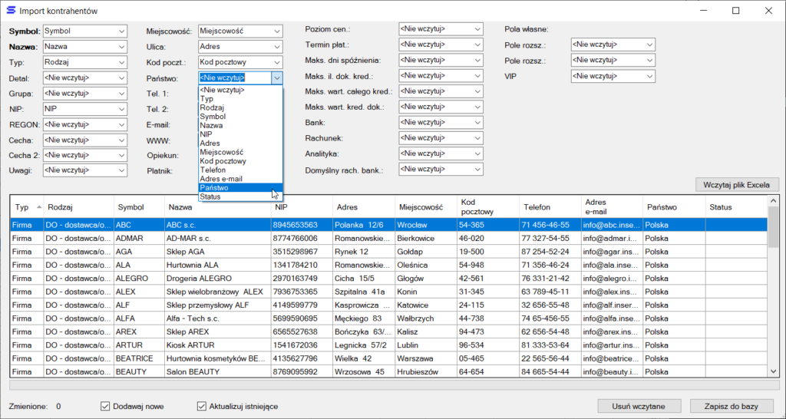Open the Symbol field dropdown

(x=122, y=31)
